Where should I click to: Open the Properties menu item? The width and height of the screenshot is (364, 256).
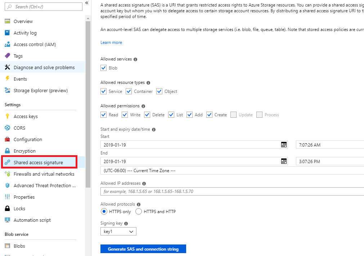click(42, 197)
